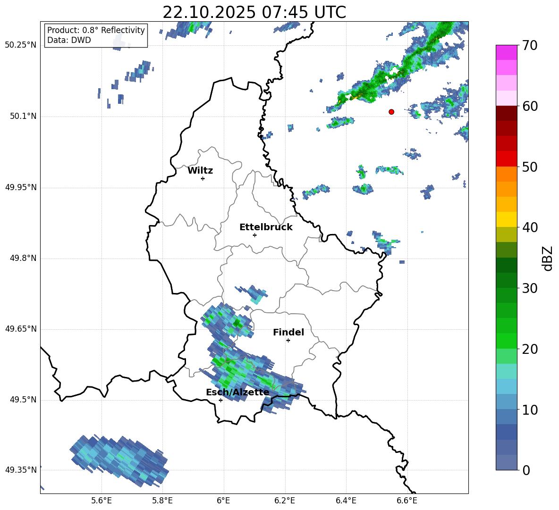Click the 6.2°E longitude label
The image size is (559, 510).
(x=285, y=501)
